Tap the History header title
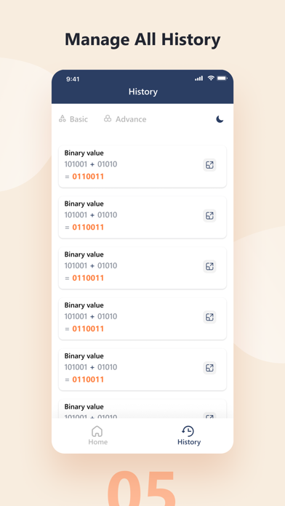The height and width of the screenshot is (506, 285). [143, 92]
